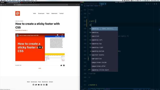Select 'perspective' autocomplete suggestion

tap(104, 59)
